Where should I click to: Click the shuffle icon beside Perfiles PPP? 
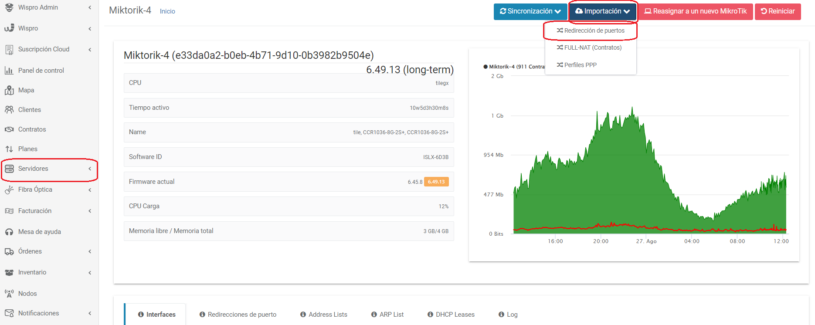tap(560, 65)
